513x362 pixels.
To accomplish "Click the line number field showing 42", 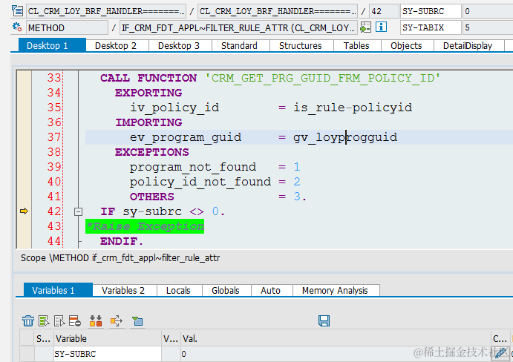I will (384, 11).
